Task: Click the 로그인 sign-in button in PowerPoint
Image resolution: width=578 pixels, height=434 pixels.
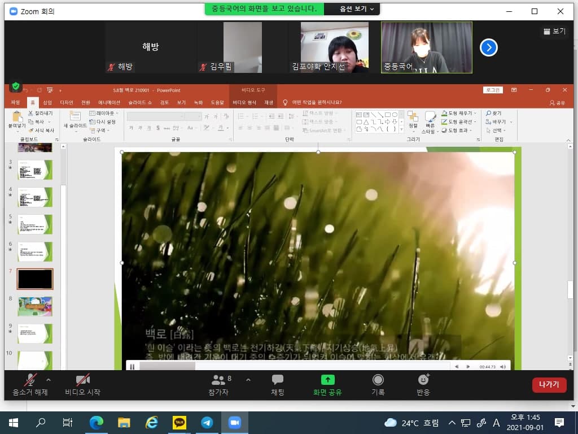Action: [492, 90]
